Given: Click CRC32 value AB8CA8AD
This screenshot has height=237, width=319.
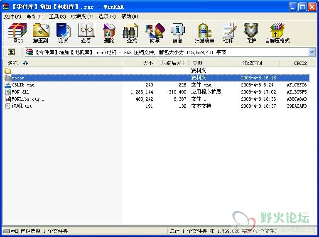Looking at the screenshot, I should (x=297, y=99).
